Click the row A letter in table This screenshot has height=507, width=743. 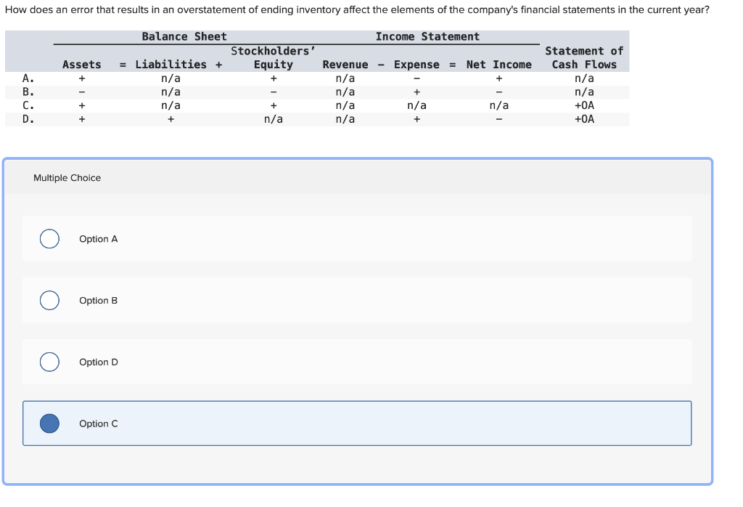coord(28,78)
